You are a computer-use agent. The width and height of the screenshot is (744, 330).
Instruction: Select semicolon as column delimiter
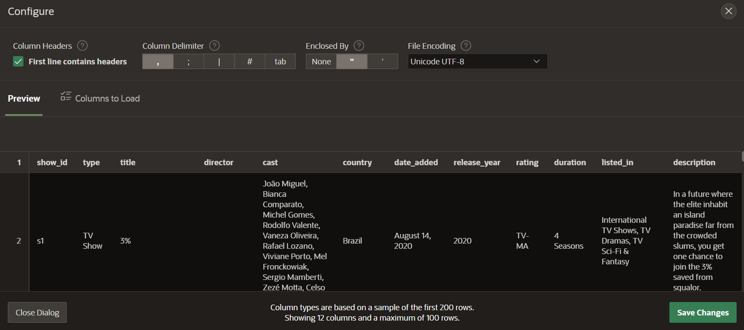pyautogui.click(x=189, y=61)
